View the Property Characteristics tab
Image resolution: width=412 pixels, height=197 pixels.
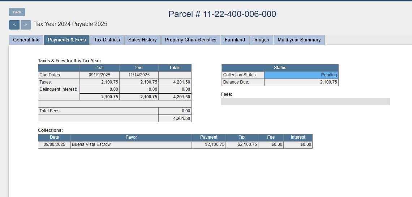tap(190, 40)
